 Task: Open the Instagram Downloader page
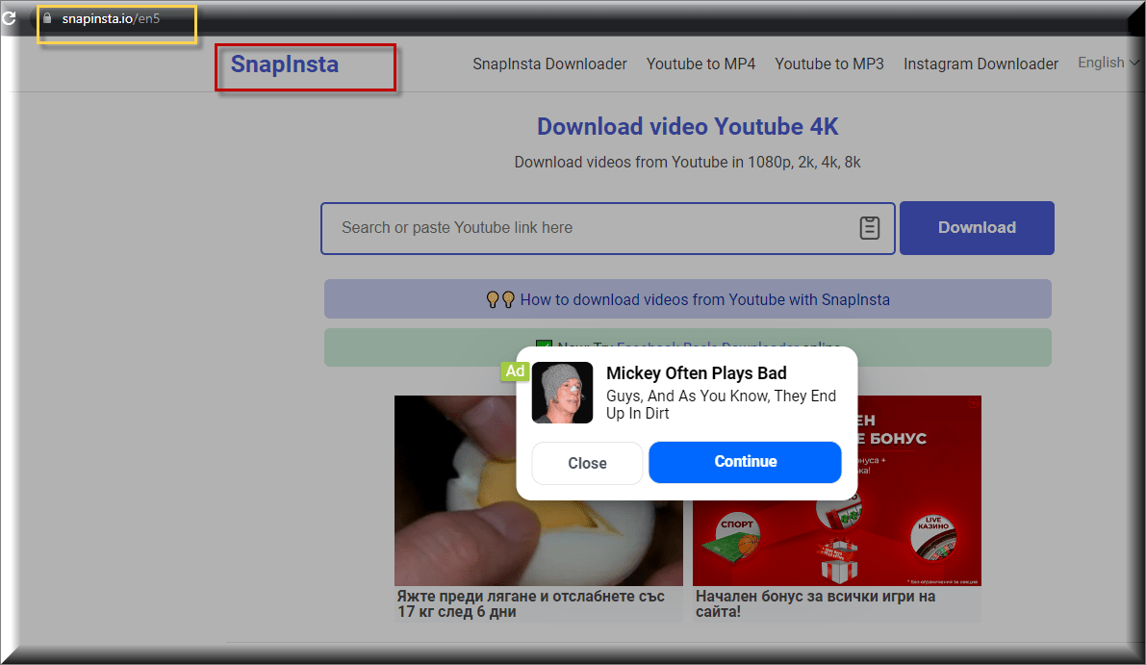click(980, 64)
